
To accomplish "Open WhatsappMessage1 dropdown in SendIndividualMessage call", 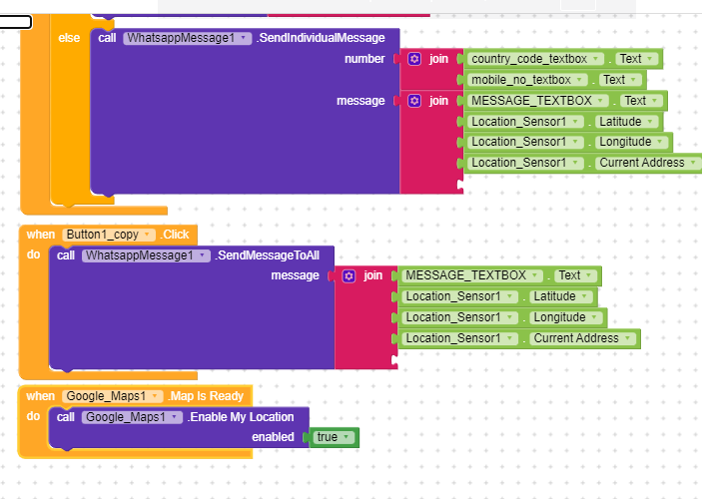I will click(188, 38).
